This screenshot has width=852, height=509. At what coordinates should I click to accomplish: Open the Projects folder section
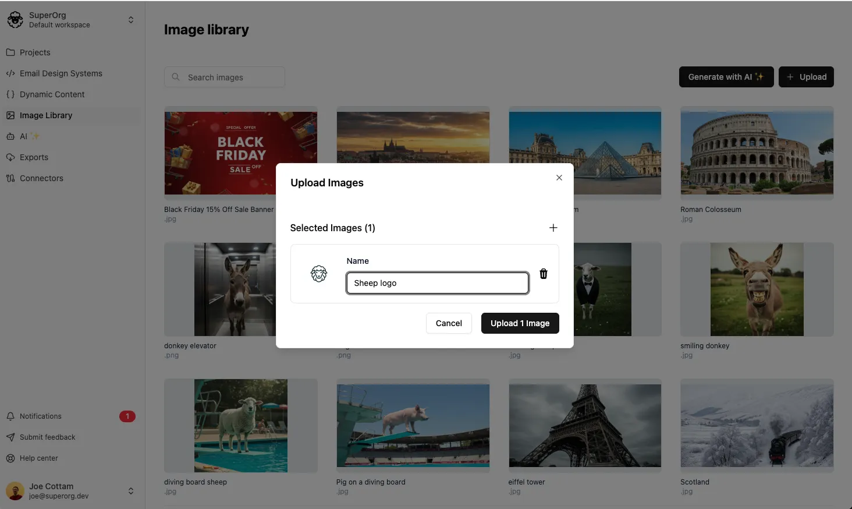coord(34,52)
